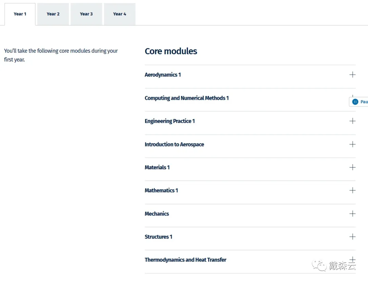Click the Mechanics module title text
The image size is (368, 282).
pos(157,214)
